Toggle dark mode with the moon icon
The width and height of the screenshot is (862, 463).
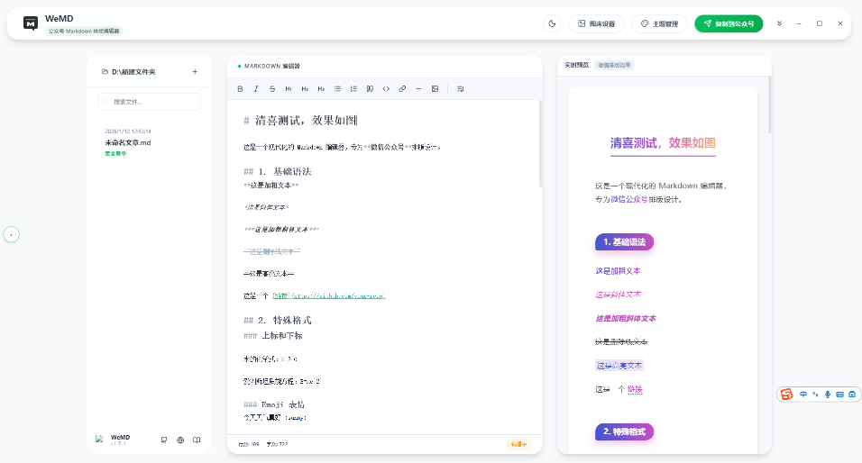pos(552,23)
